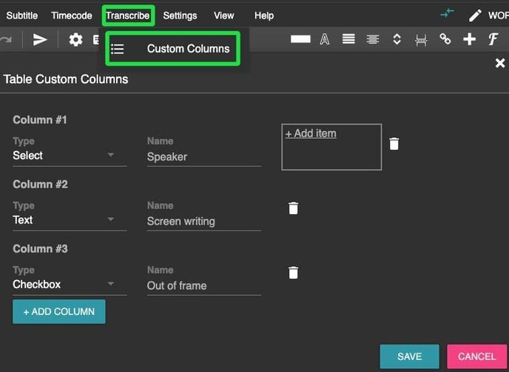Click the plus icon in toolbar
This screenshot has width=509, height=372.
[469, 40]
